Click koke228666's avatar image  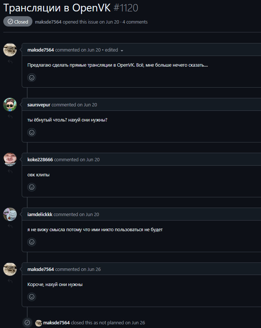tap(10, 159)
